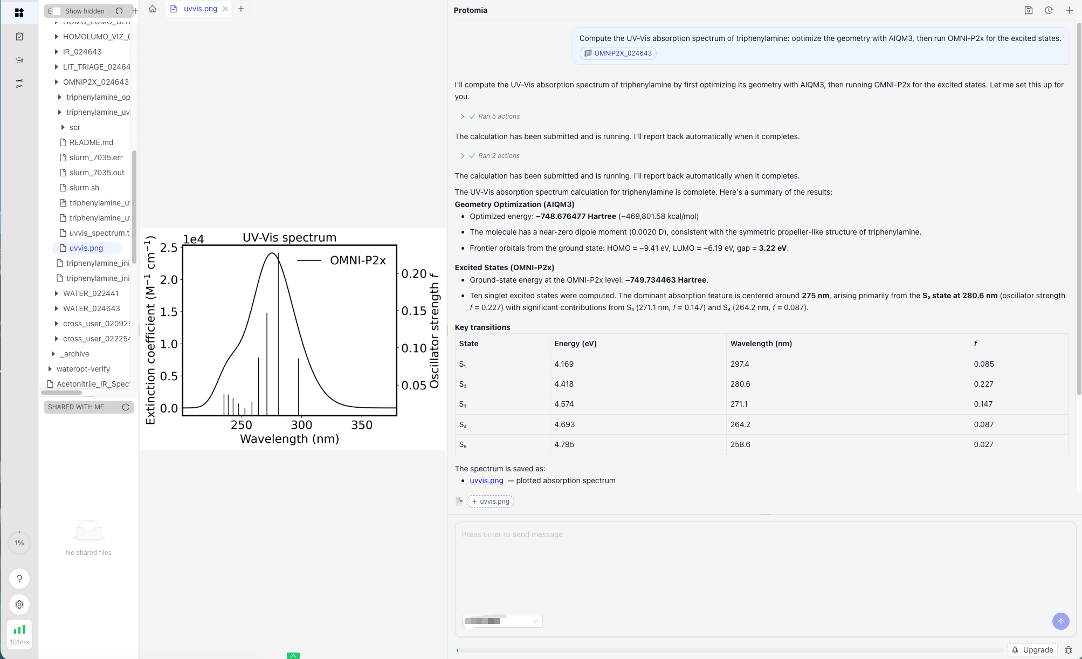Expand the LIT_TRIAGE folder

(57, 67)
